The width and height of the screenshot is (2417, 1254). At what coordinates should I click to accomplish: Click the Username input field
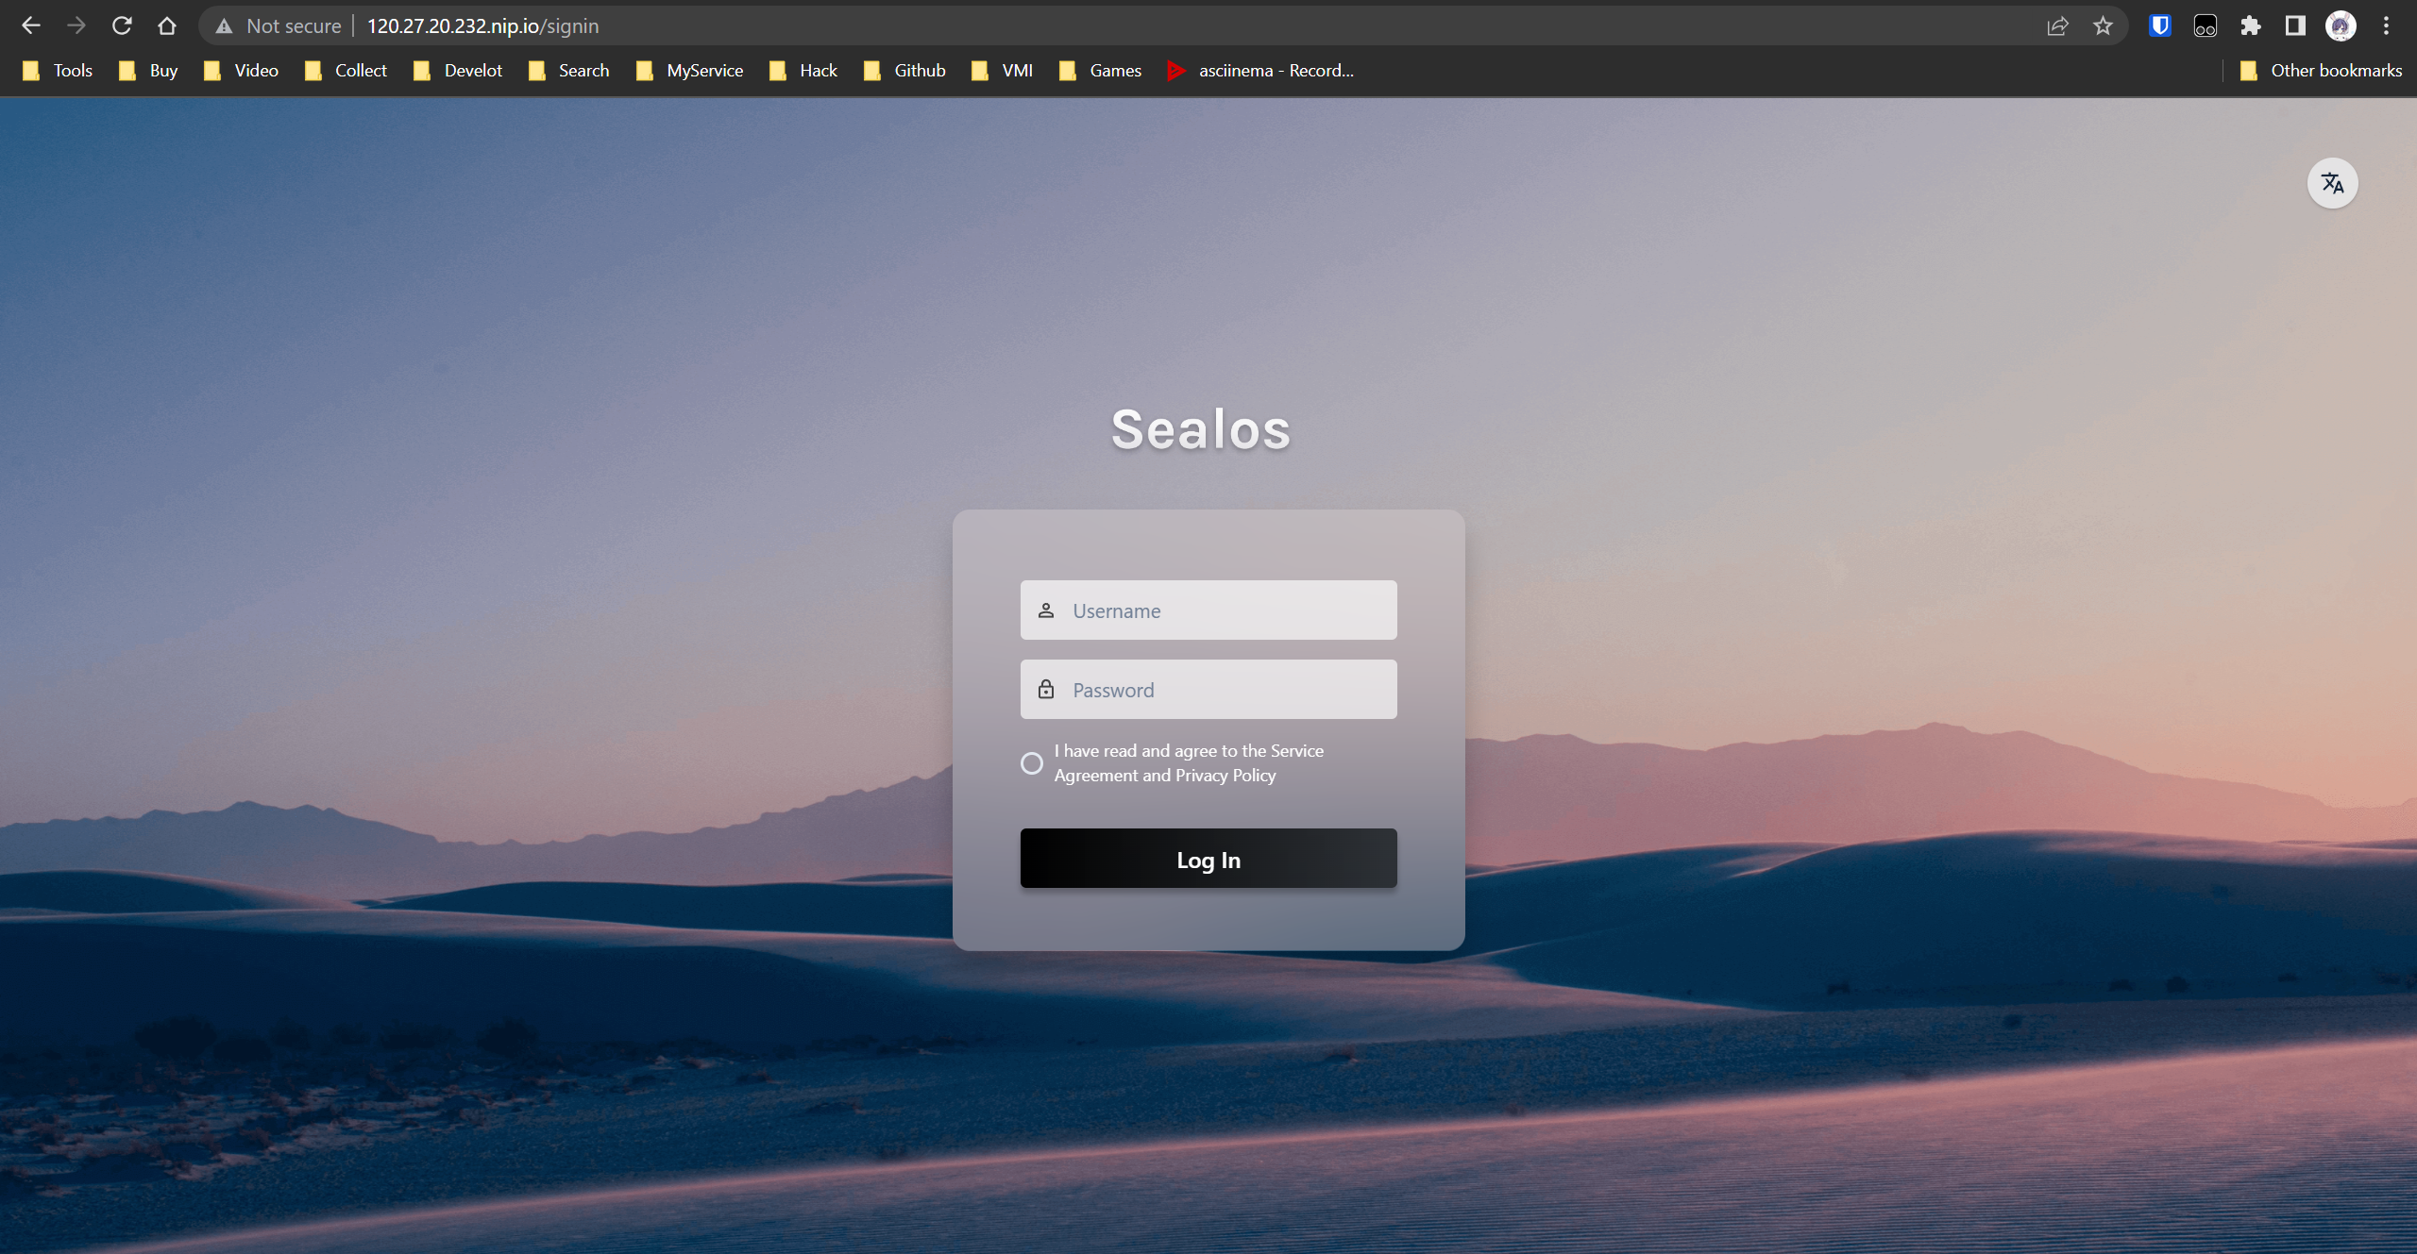[x=1227, y=610]
